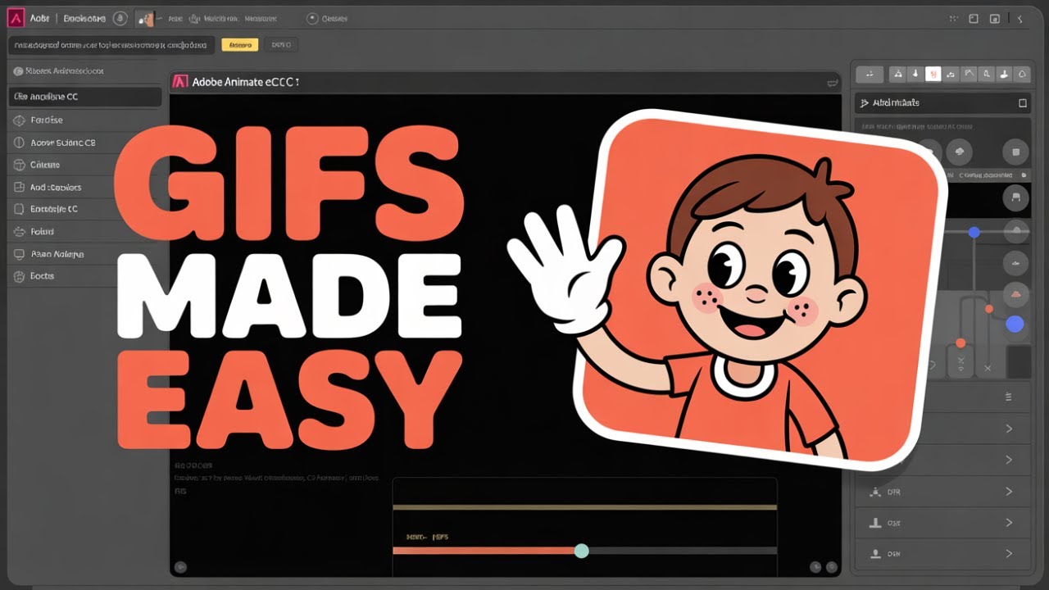This screenshot has width=1049, height=590.
Task: Click the tan bar above the timeline slider
Action: 584,507
